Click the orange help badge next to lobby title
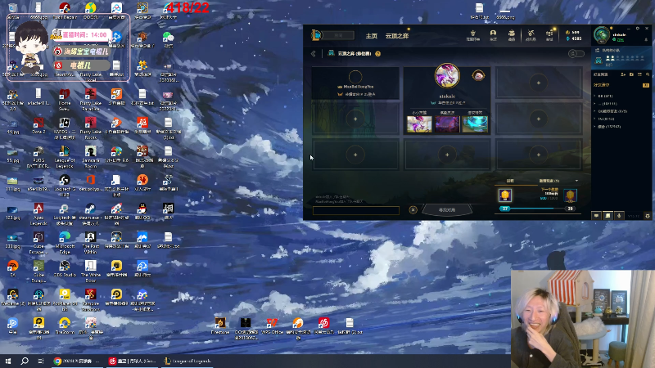This screenshot has width=655, height=368. tap(377, 54)
